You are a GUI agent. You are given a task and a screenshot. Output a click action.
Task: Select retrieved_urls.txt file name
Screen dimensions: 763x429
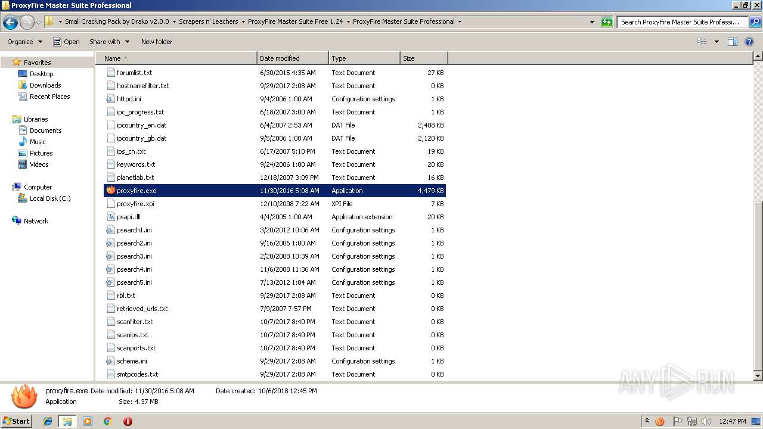point(142,309)
